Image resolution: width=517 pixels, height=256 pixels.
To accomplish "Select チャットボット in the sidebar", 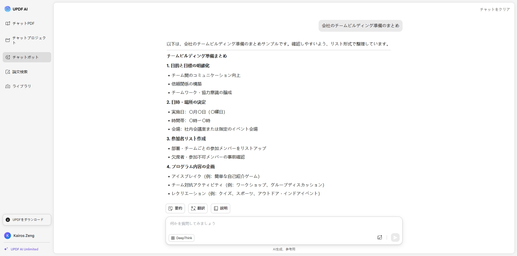I will coord(27,57).
